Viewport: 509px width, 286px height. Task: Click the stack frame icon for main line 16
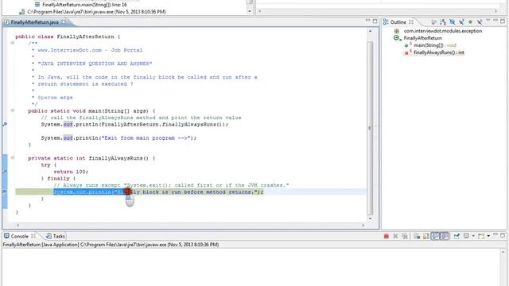click(x=37, y=5)
